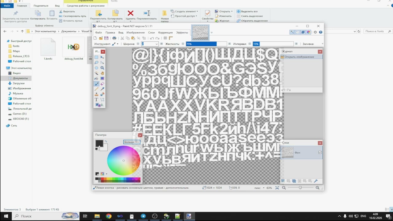Decrease Ширина with minus button
The image size is (393, 221).
pos(138,44)
